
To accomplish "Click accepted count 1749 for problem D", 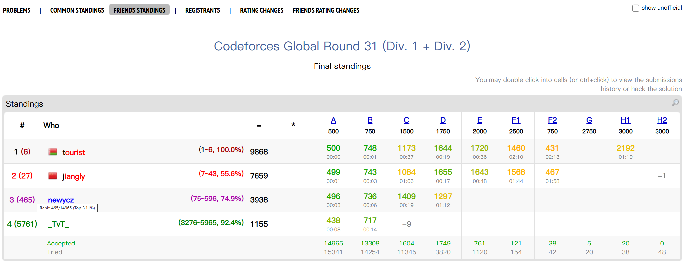I will point(443,243).
